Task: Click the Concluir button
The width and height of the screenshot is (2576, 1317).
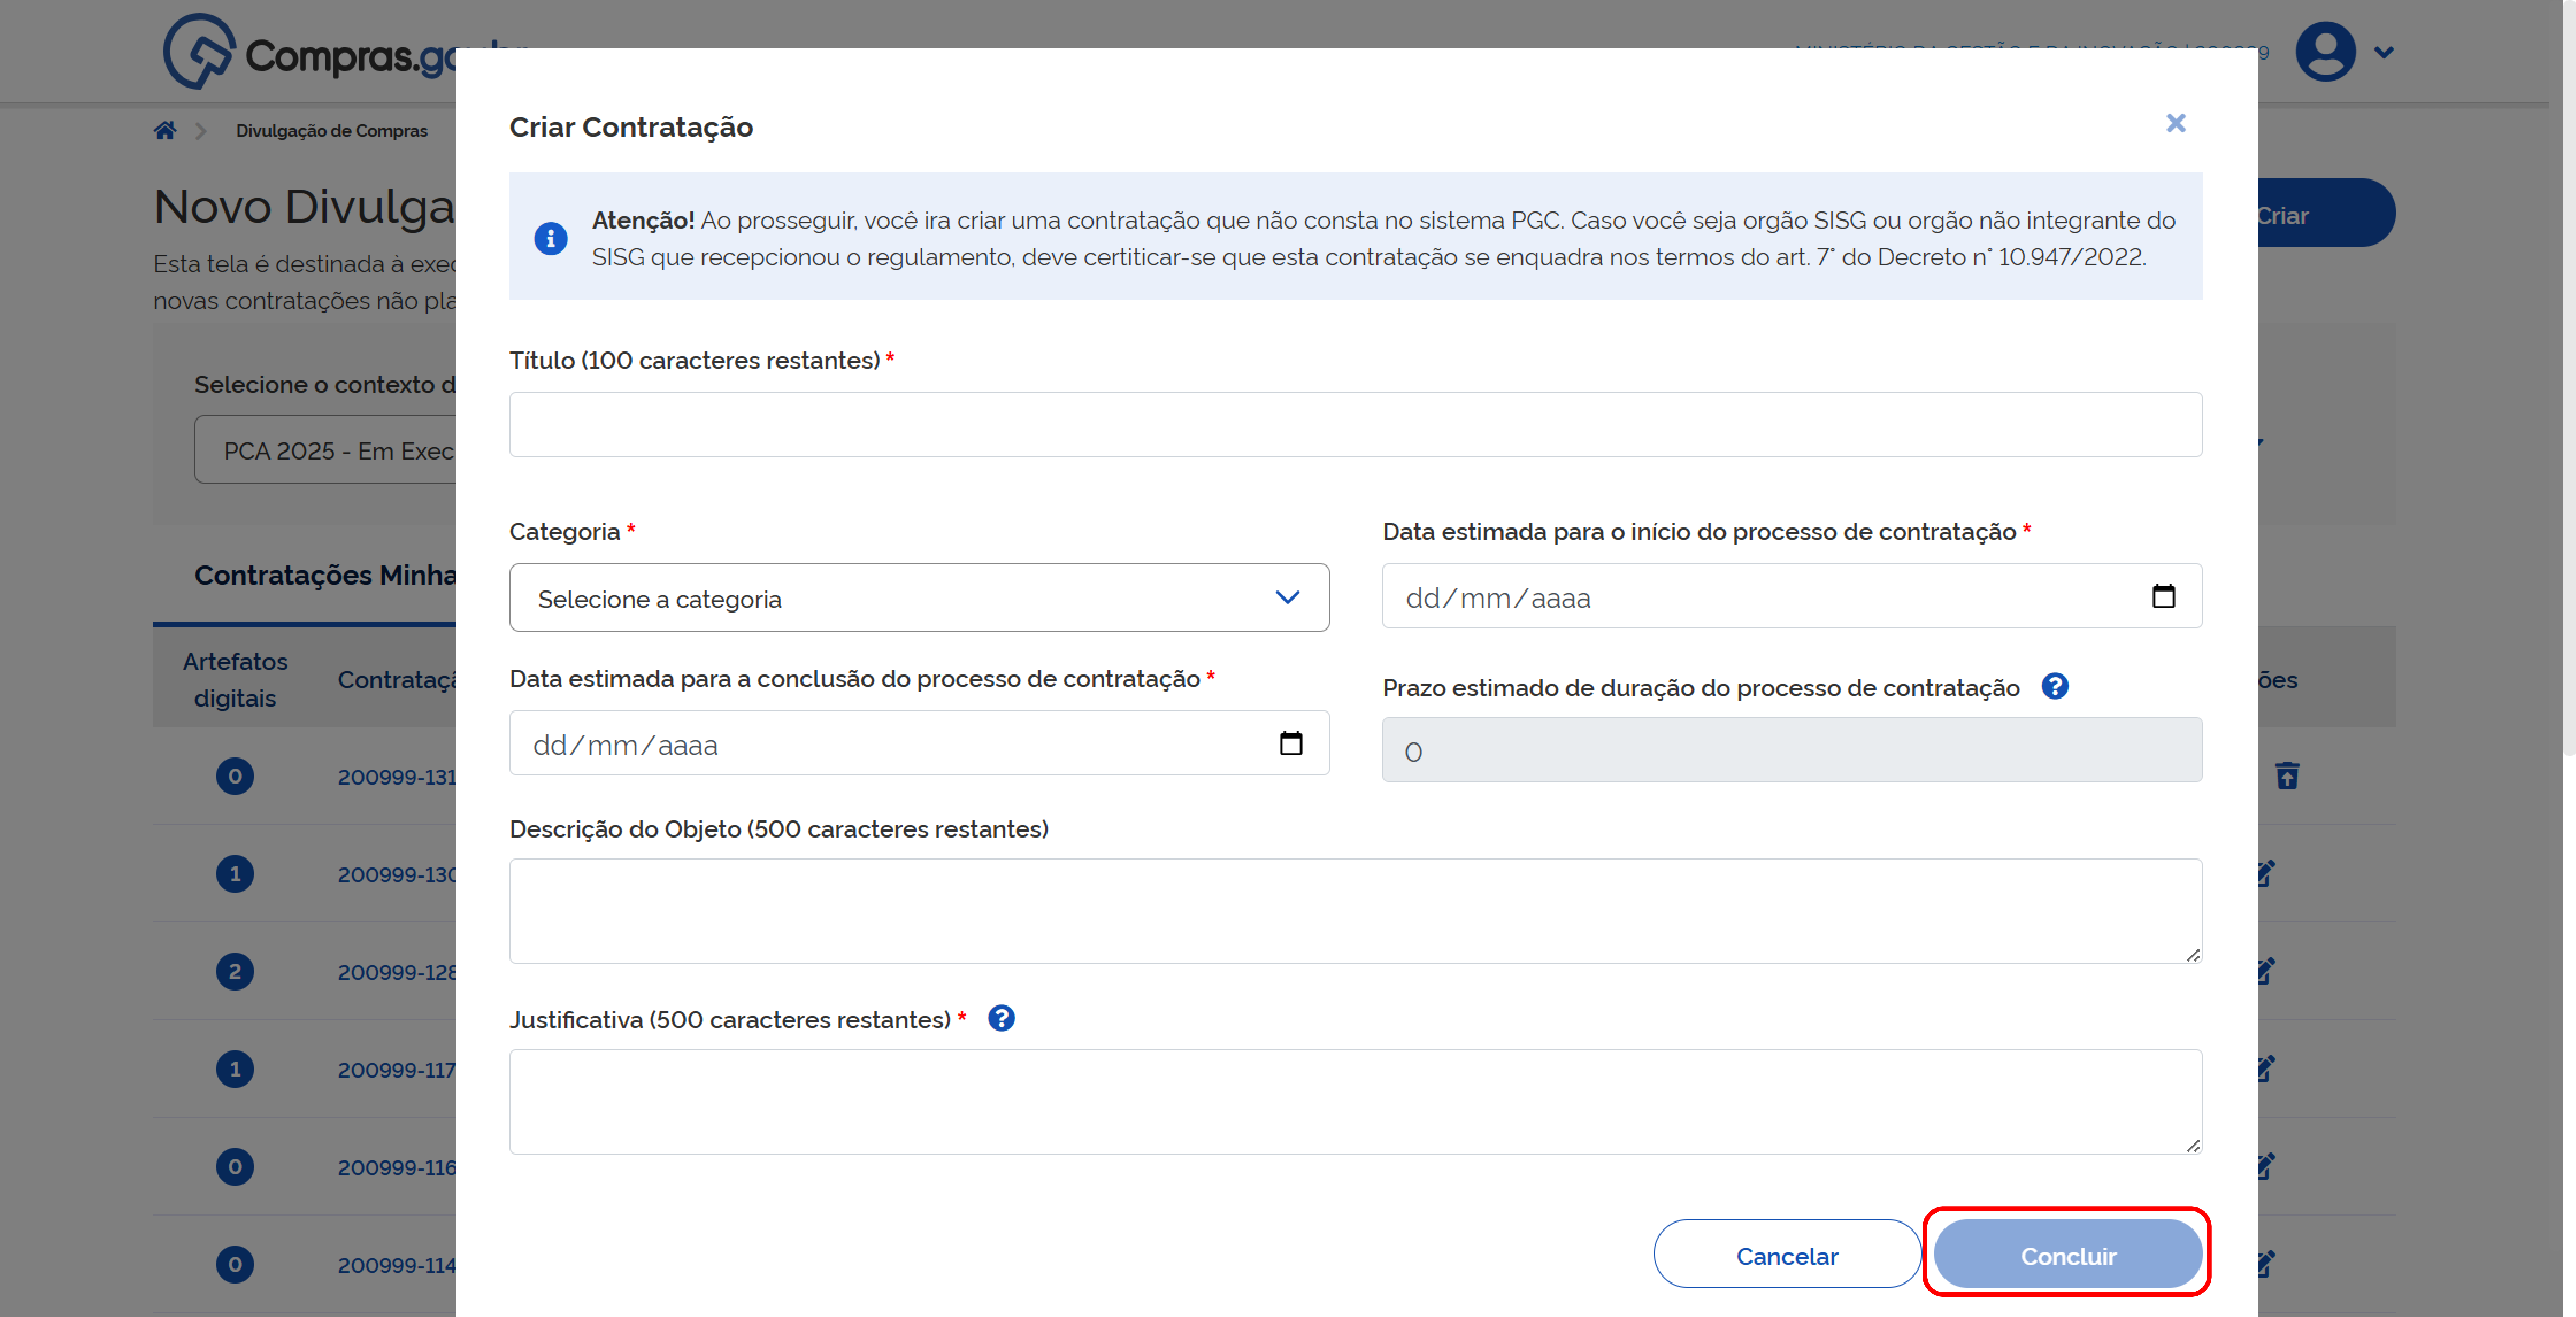Action: [x=2067, y=1255]
